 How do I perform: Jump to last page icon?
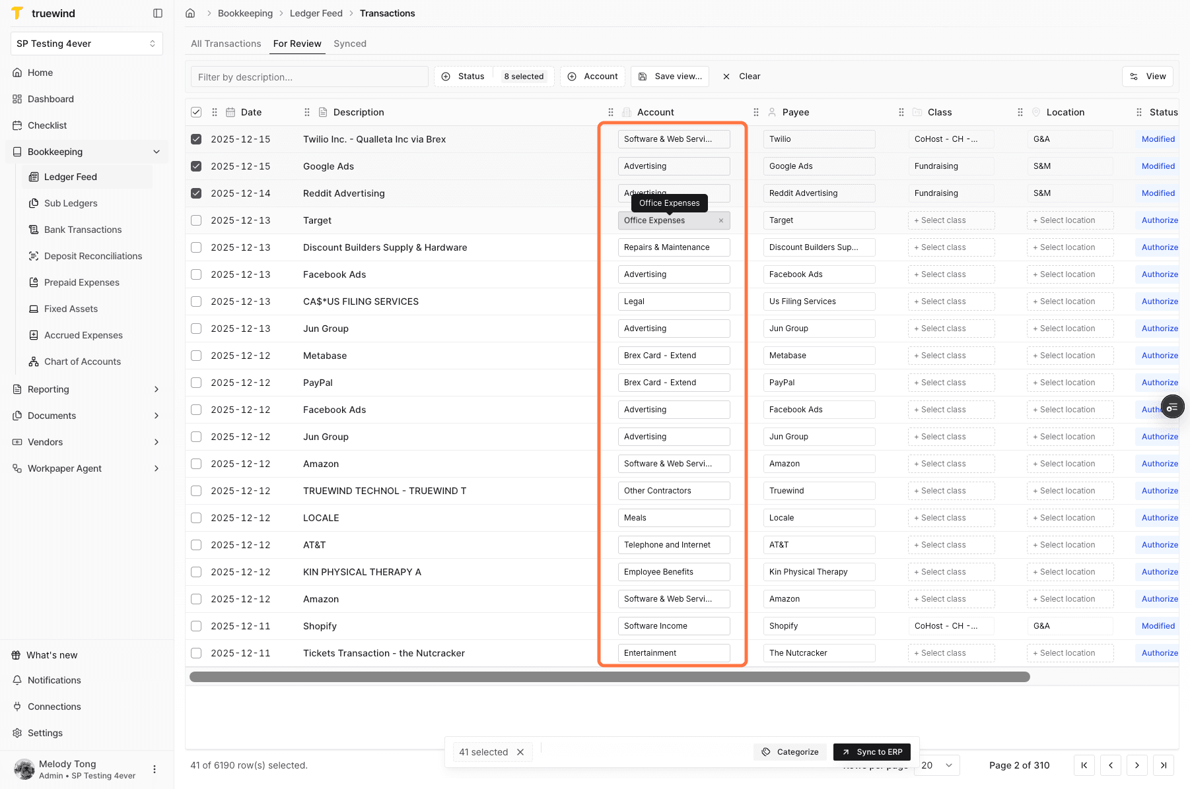(x=1164, y=765)
